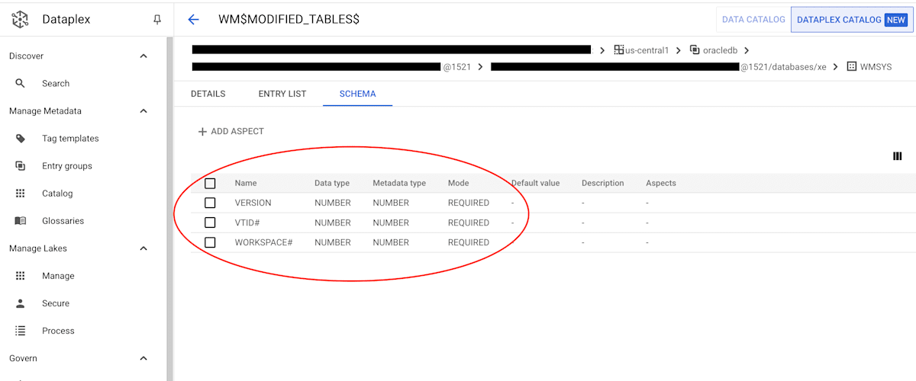Click the Glossaries book icon
This screenshot has width=916, height=381.
21,221
